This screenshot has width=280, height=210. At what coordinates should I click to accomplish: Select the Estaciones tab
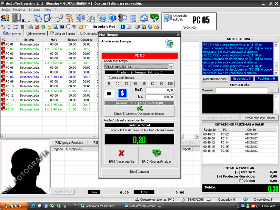(x=12, y=33)
